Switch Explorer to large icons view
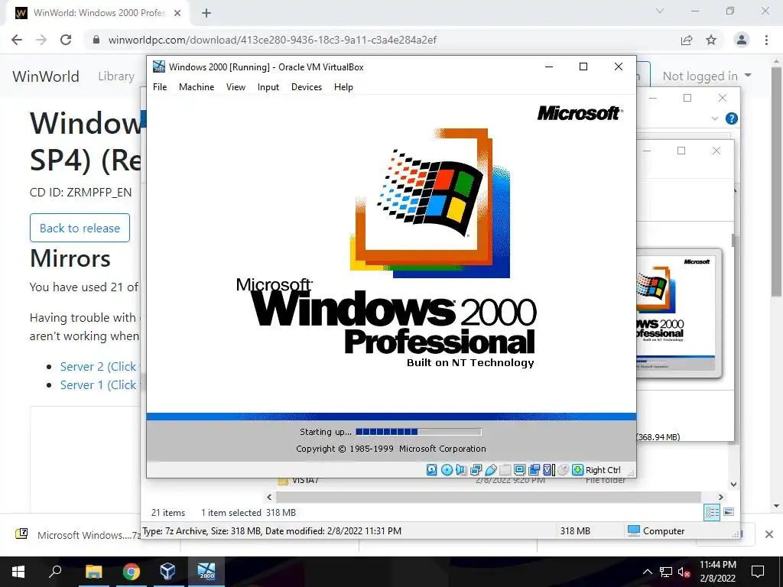This screenshot has width=783, height=587. pos(729,512)
